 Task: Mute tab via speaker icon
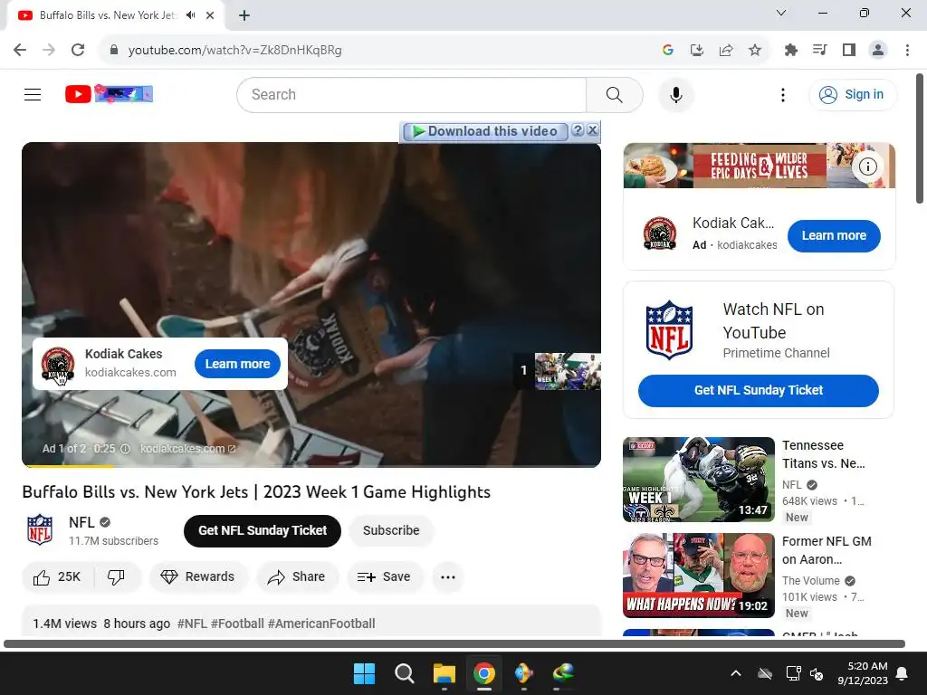(190, 15)
